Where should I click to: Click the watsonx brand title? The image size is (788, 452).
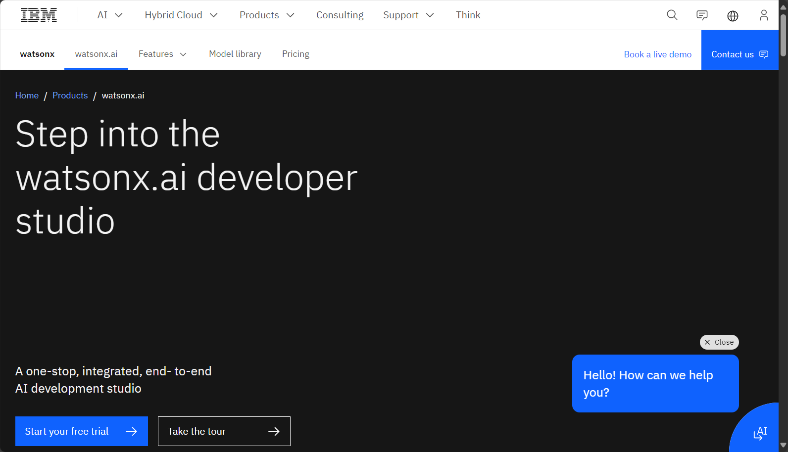[37, 54]
